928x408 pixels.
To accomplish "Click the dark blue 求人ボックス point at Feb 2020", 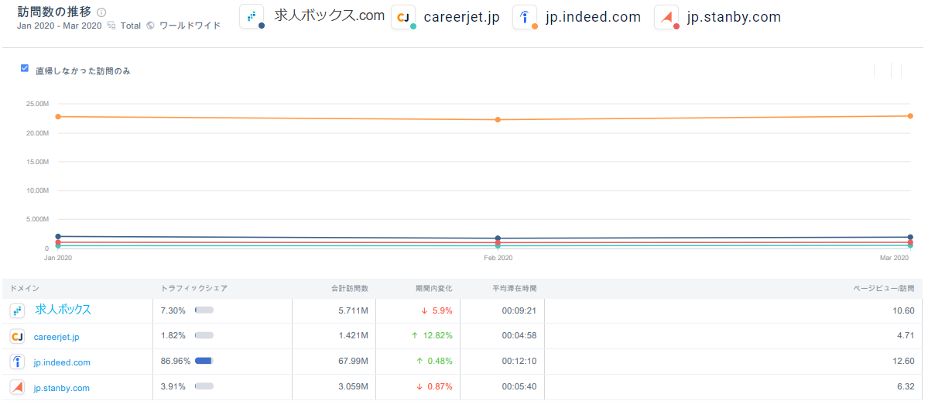I will pyautogui.click(x=498, y=238).
